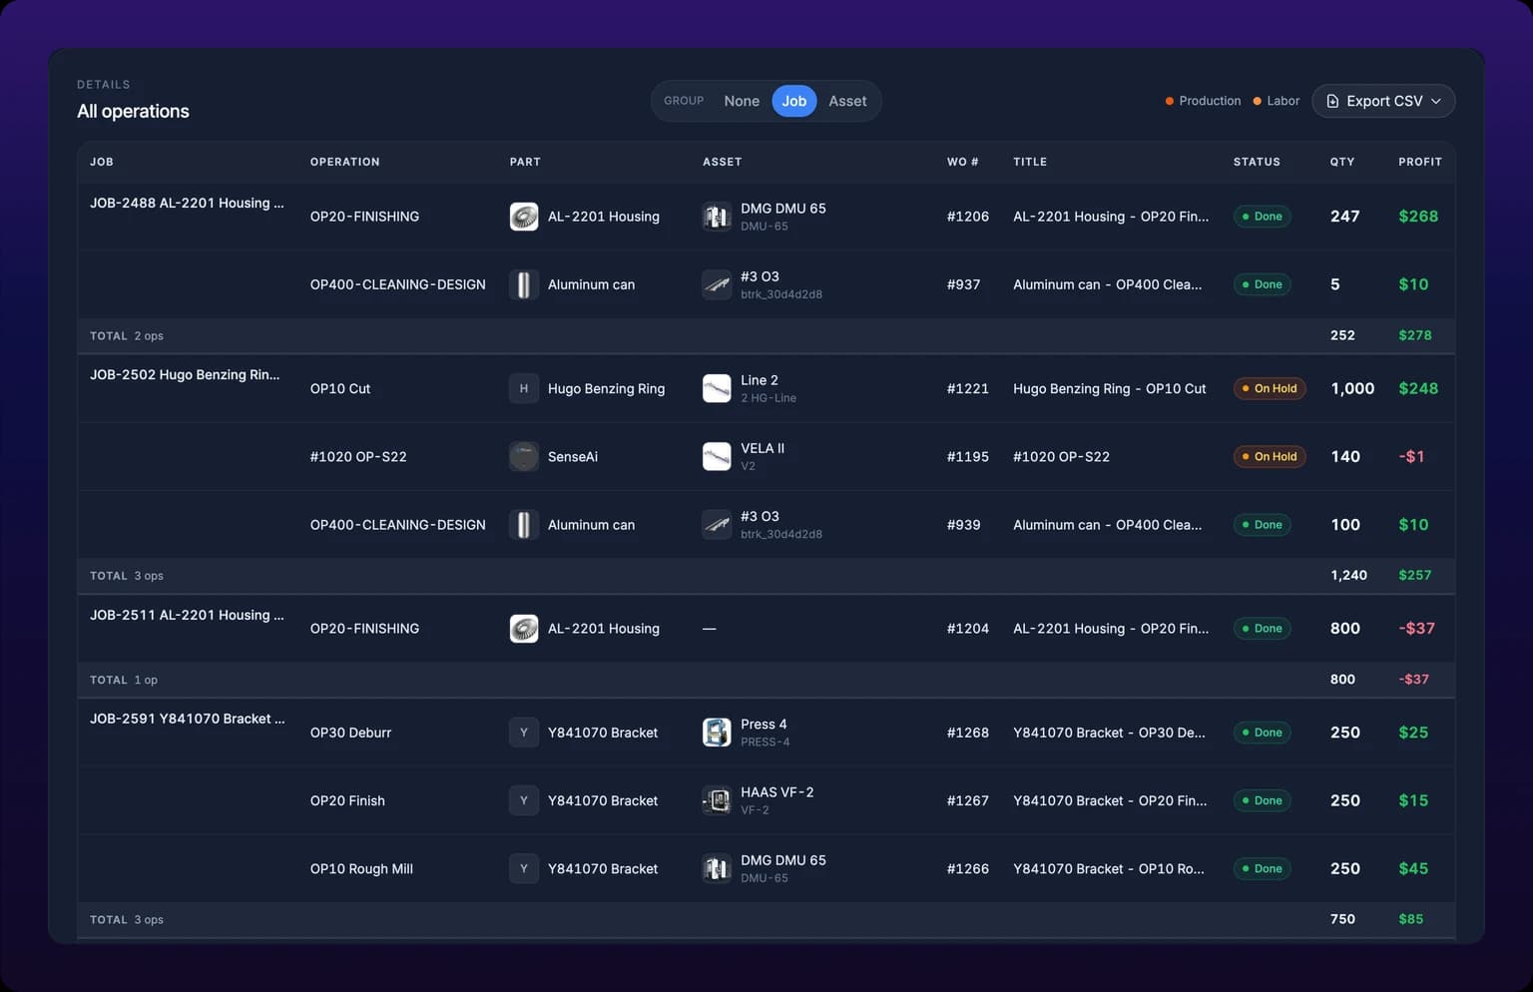Click Y avatar in OP20 Finish row
The height and width of the screenshot is (992, 1533).
point(524,800)
